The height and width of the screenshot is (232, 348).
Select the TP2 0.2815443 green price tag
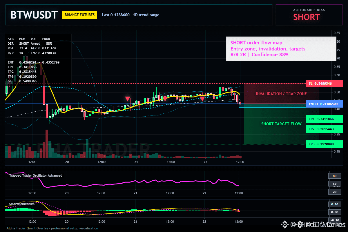(325, 129)
